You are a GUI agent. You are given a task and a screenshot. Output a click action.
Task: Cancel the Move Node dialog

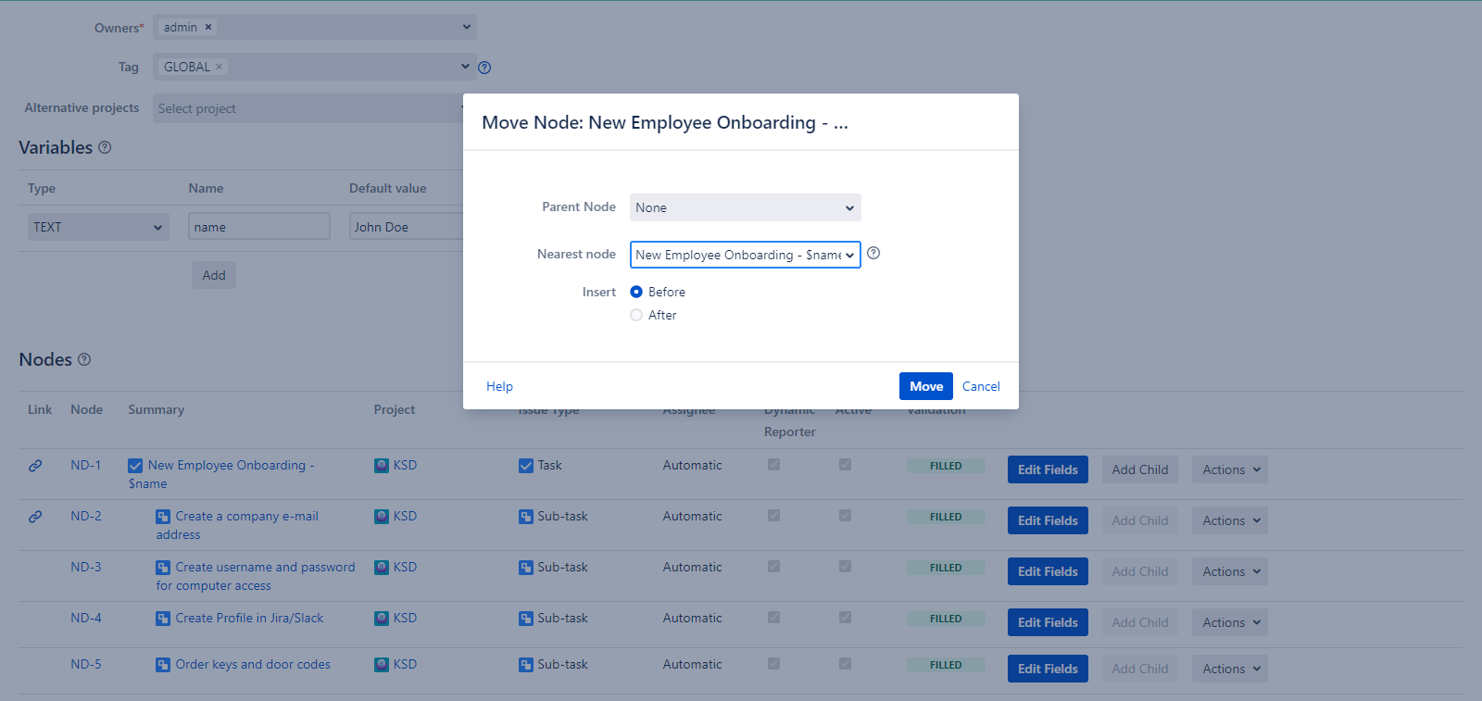point(981,386)
